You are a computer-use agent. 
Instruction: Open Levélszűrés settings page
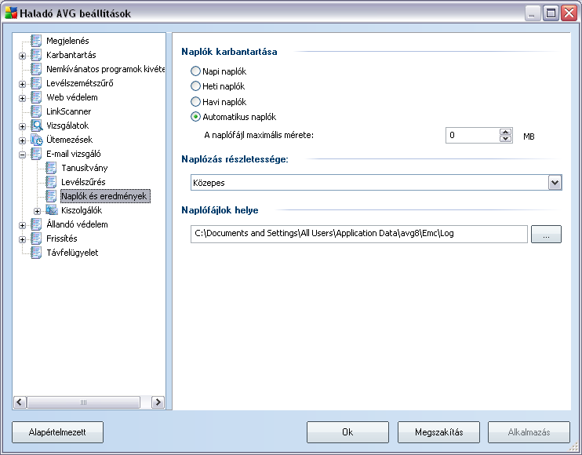[83, 182]
